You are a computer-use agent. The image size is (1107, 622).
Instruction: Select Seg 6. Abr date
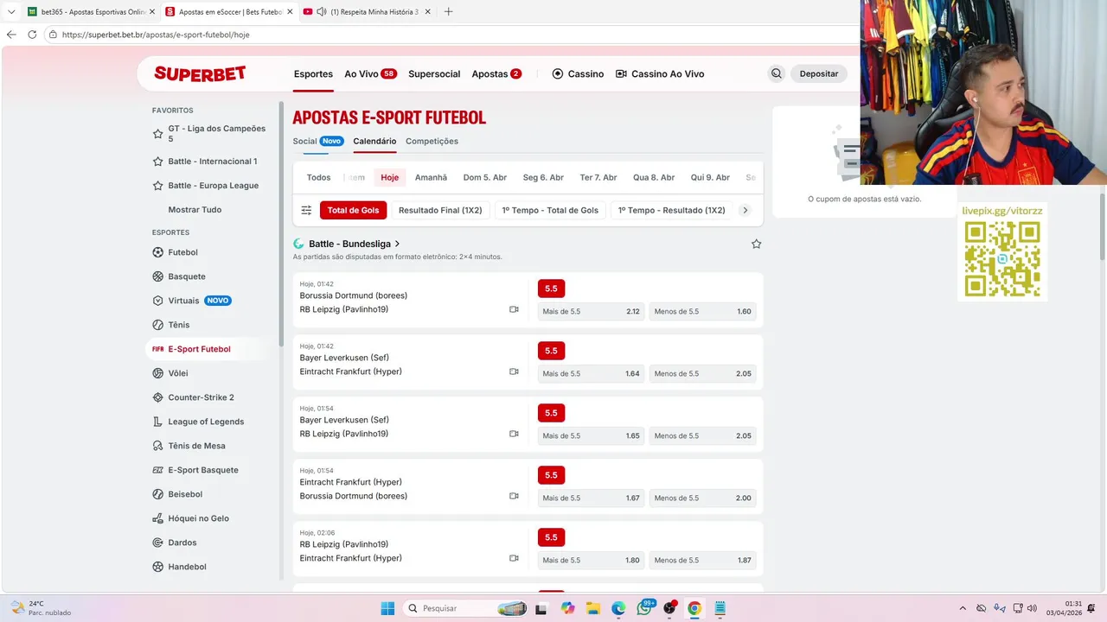point(543,177)
